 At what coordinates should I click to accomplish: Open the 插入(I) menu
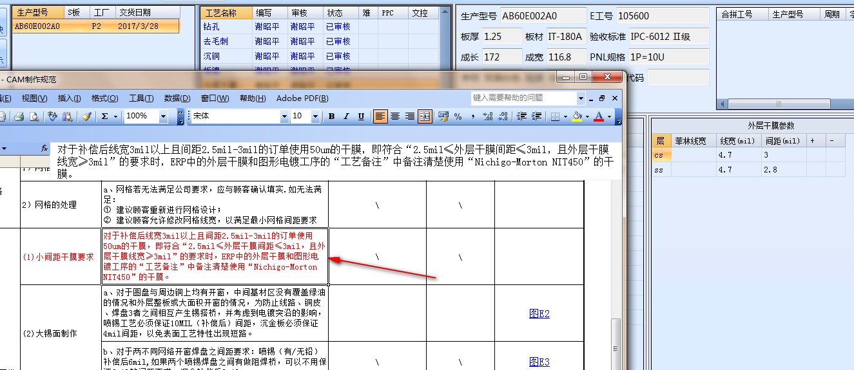click(x=70, y=98)
